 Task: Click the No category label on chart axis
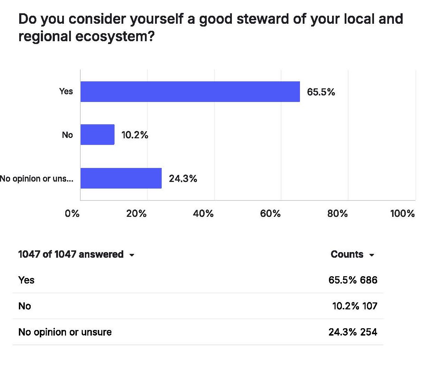pos(67,135)
